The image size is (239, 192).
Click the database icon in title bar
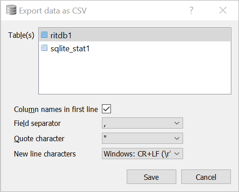coord(11,10)
